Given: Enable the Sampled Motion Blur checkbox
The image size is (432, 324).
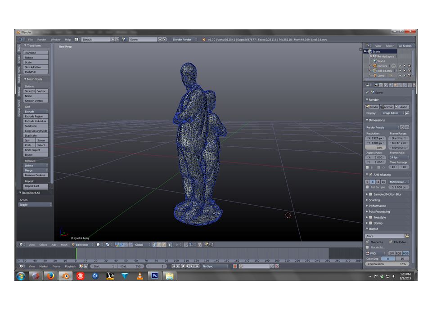Looking at the screenshot, I should coord(371,194).
